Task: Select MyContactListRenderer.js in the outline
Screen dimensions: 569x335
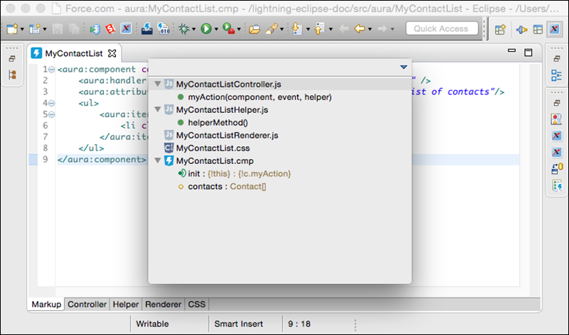Action: (227, 136)
